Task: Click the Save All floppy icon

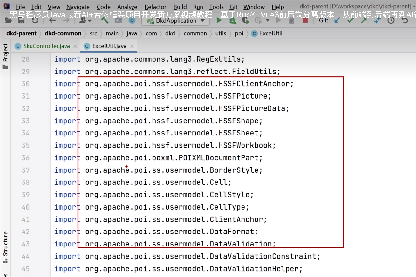Action: (22, 21)
